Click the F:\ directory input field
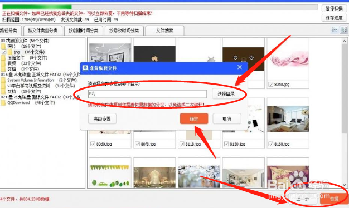Viewport: 349px width, 208px height. 147,94
